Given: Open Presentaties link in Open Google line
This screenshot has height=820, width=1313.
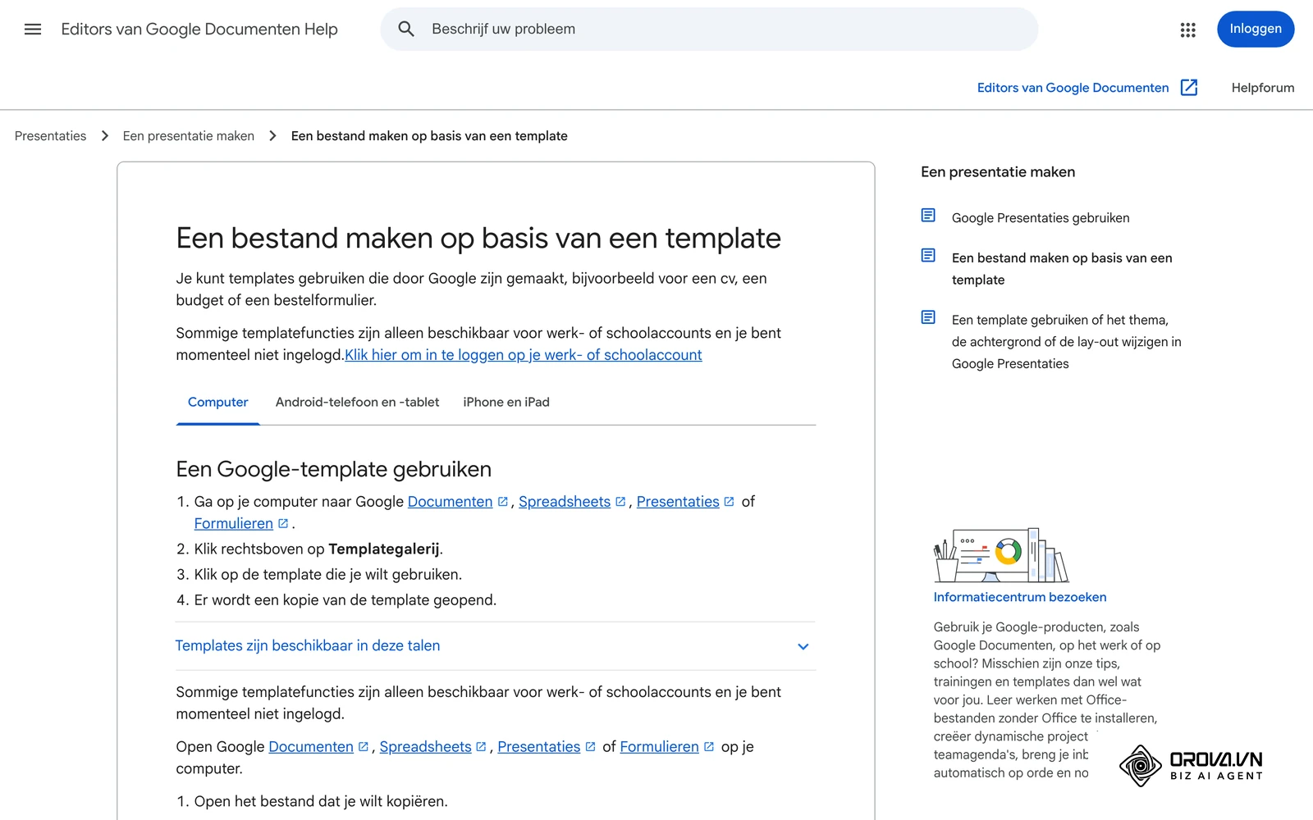Looking at the screenshot, I should [538, 747].
